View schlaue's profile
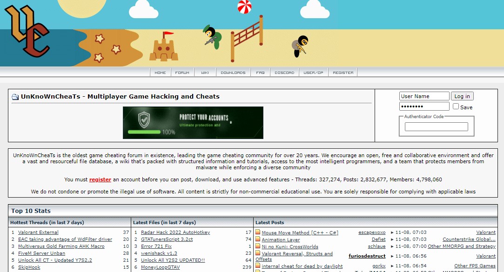Image resolution: width=504 pixels, height=272 pixels. (x=376, y=246)
